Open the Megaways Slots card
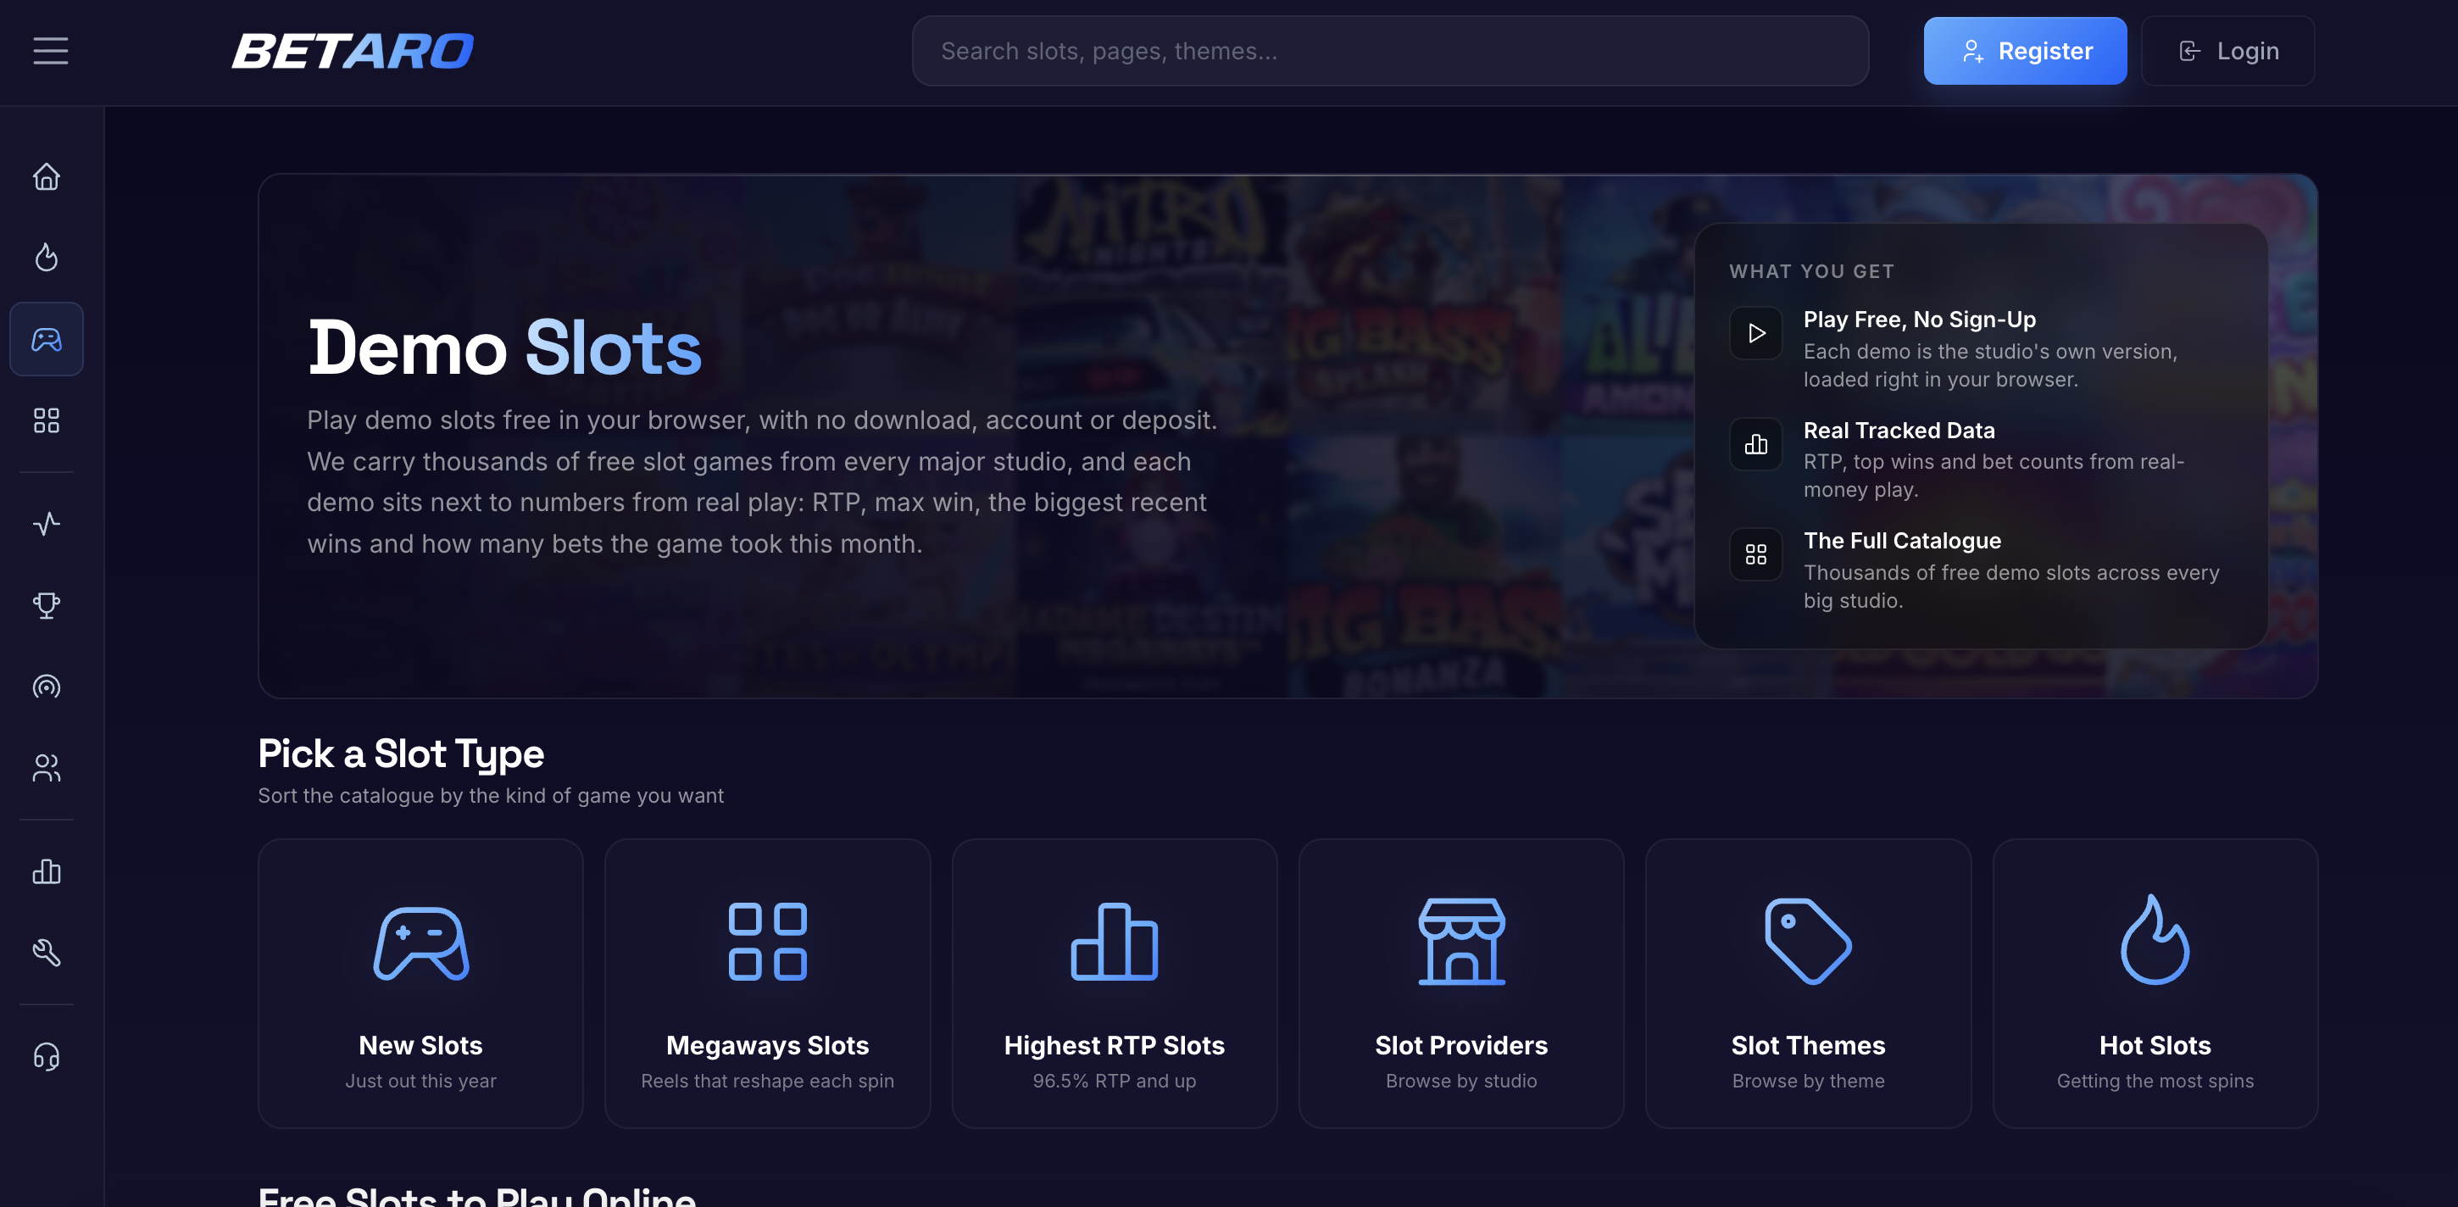 point(767,984)
